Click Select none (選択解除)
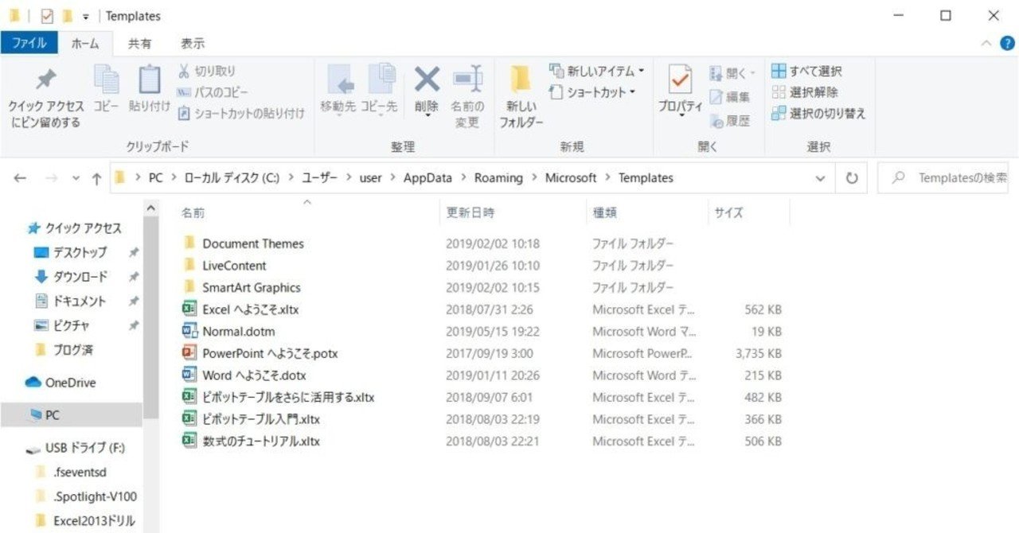 804,92
